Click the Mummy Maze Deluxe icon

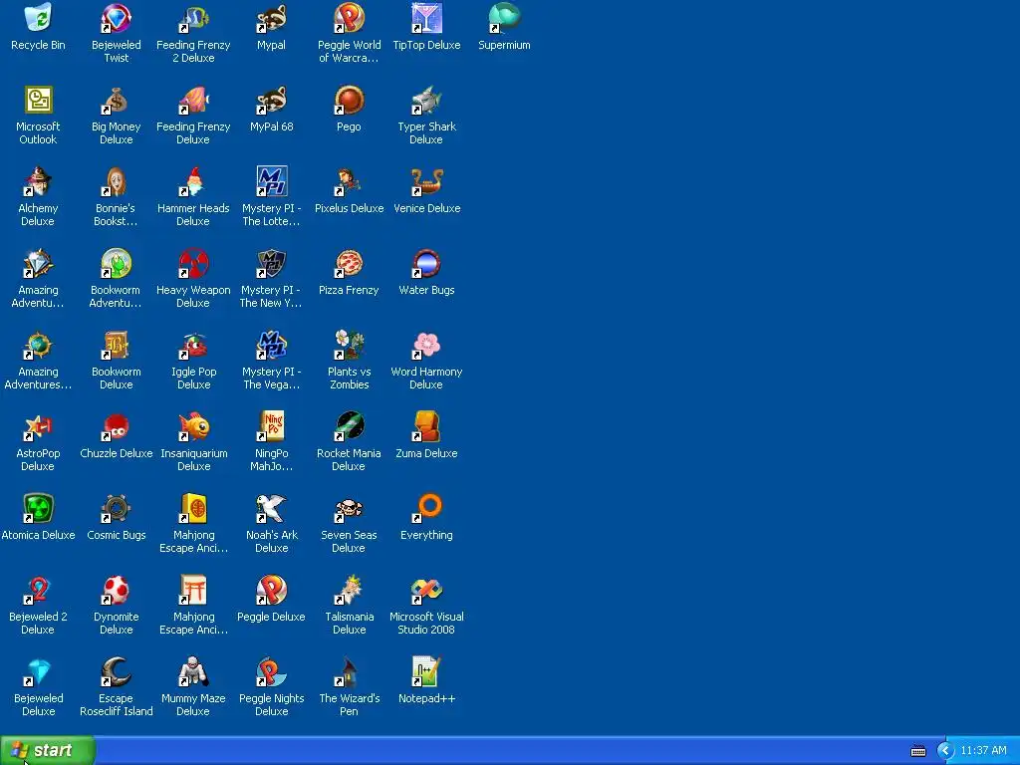coord(193,671)
